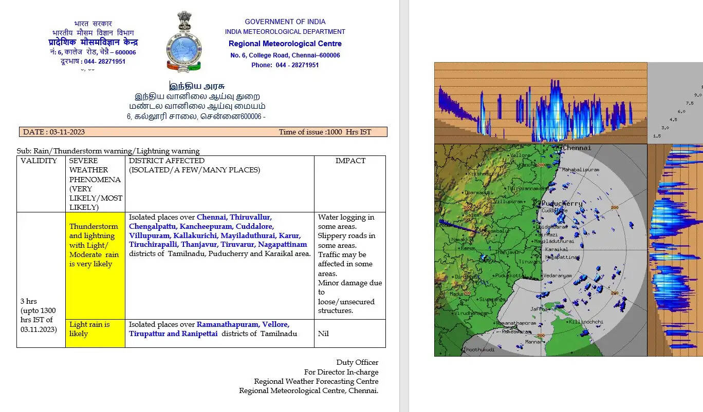The image size is (703, 412).
Task: Click the top radar vertical cross-section panel
Action: tap(540, 103)
